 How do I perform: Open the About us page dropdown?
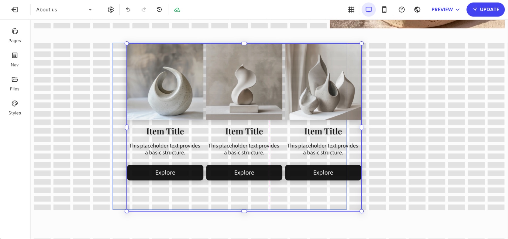pyautogui.click(x=64, y=10)
